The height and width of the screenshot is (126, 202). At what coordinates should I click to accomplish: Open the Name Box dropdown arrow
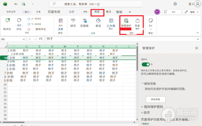coord(24,39)
